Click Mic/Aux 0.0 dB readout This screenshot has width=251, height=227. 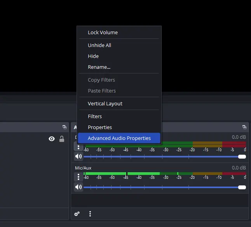coord(239,168)
